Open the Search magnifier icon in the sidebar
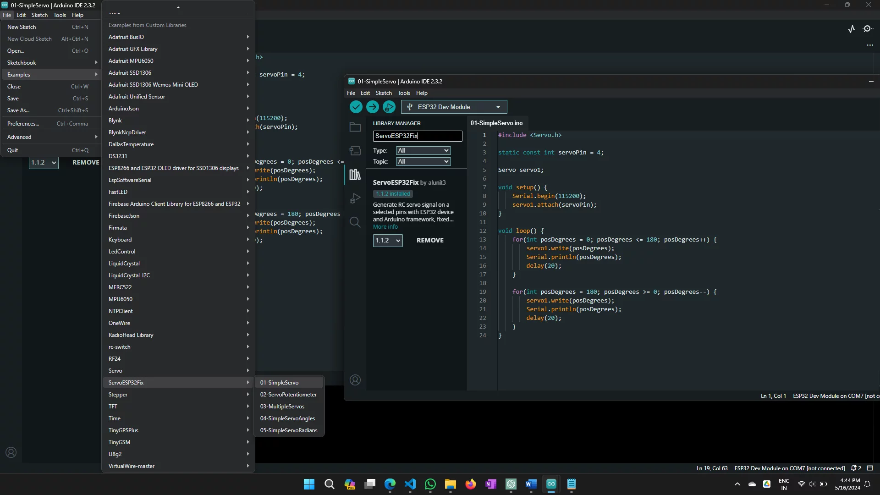Image resolution: width=880 pixels, height=495 pixels. point(355,222)
